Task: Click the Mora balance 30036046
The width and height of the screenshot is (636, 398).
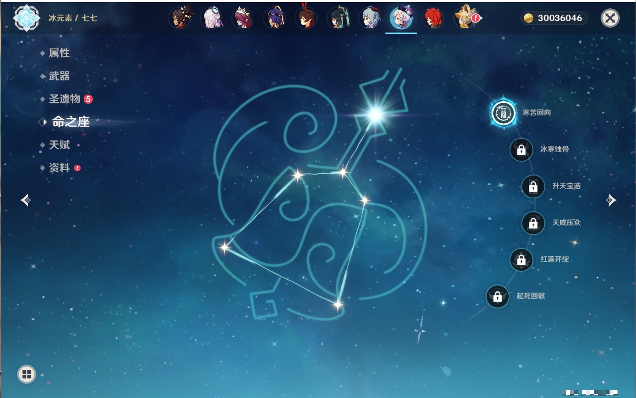Action: click(560, 18)
